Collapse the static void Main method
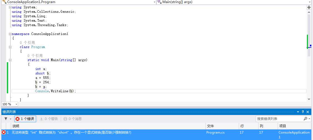This screenshot has height=140, width=313. coord(10,60)
